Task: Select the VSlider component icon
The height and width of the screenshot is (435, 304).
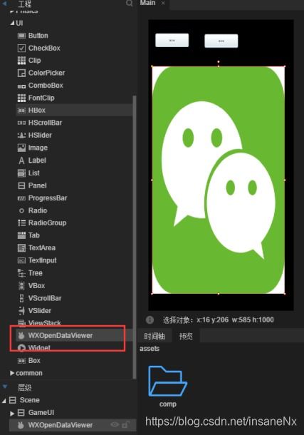Action: (x=21, y=311)
